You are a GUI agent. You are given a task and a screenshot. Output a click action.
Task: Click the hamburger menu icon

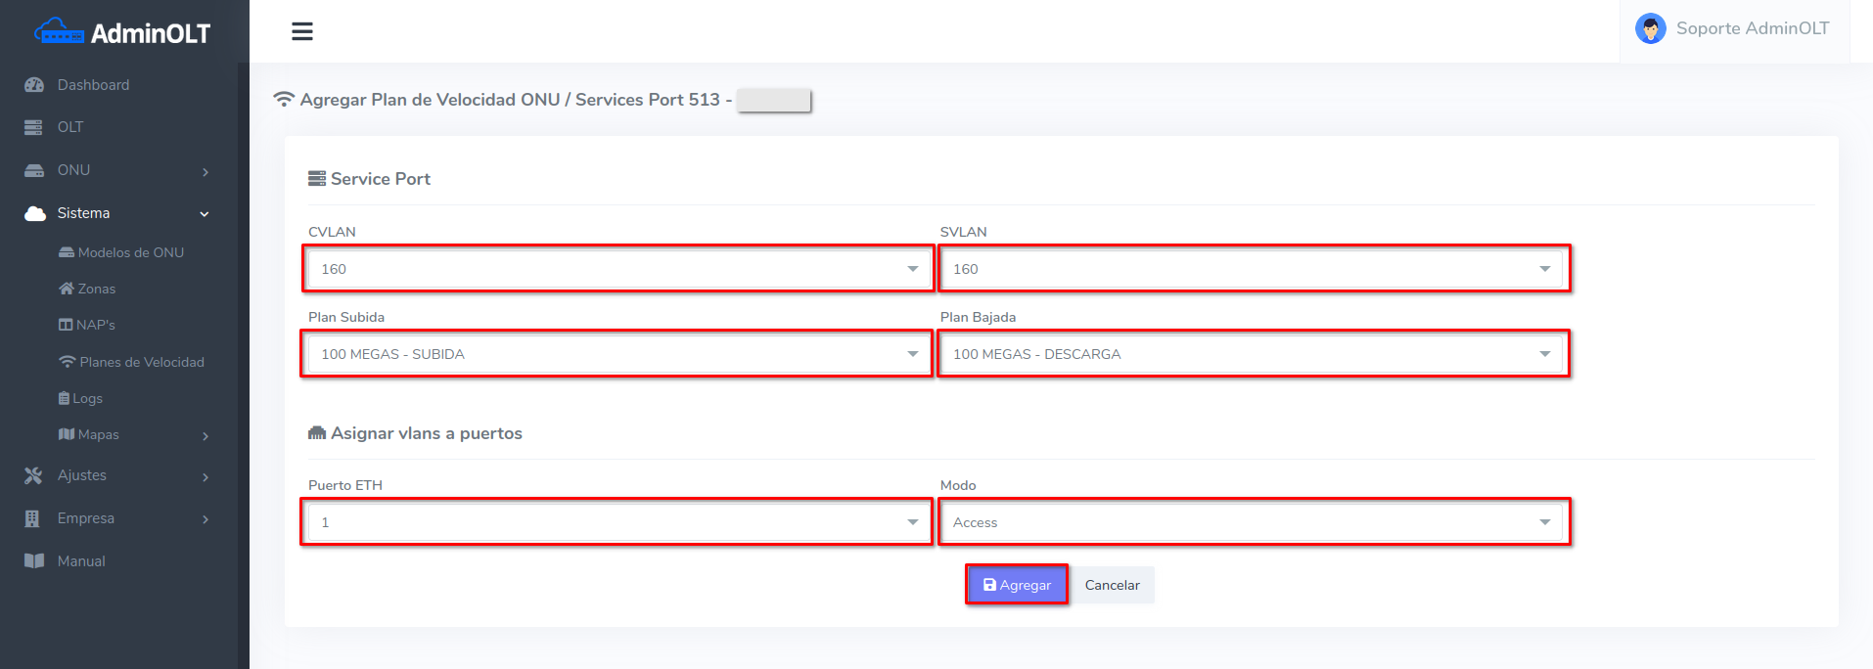pyautogui.click(x=302, y=31)
